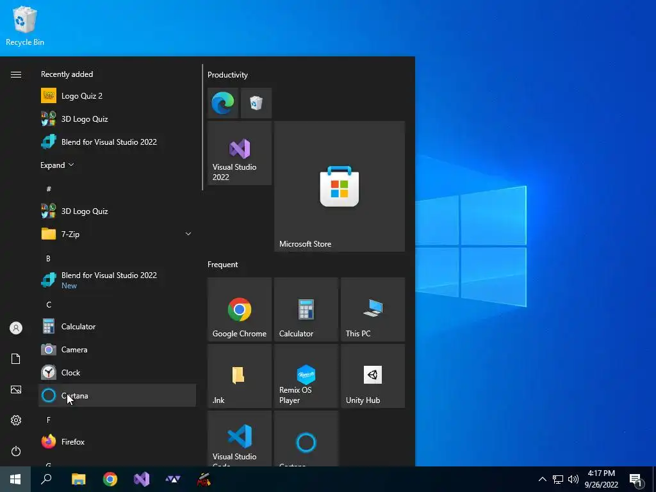
Task: Jump to letter # index header
Action: [x=49, y=189]
